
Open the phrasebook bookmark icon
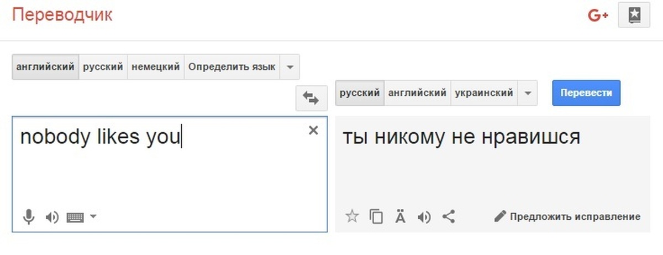coord(634,15)
